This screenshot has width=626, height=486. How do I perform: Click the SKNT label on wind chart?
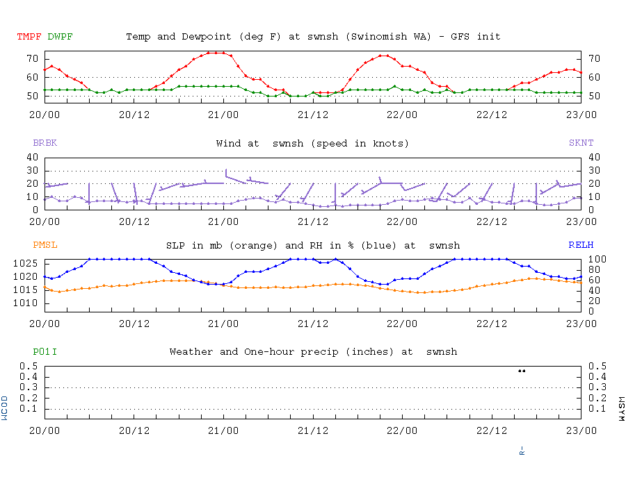click(x=581, y=143)
